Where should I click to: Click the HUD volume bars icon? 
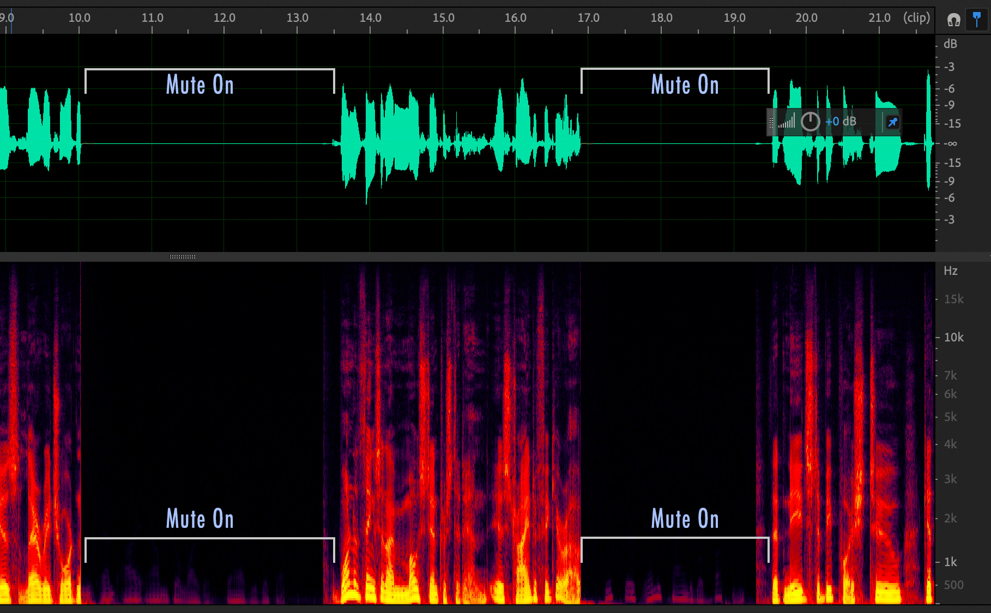(x=787, y=122)
